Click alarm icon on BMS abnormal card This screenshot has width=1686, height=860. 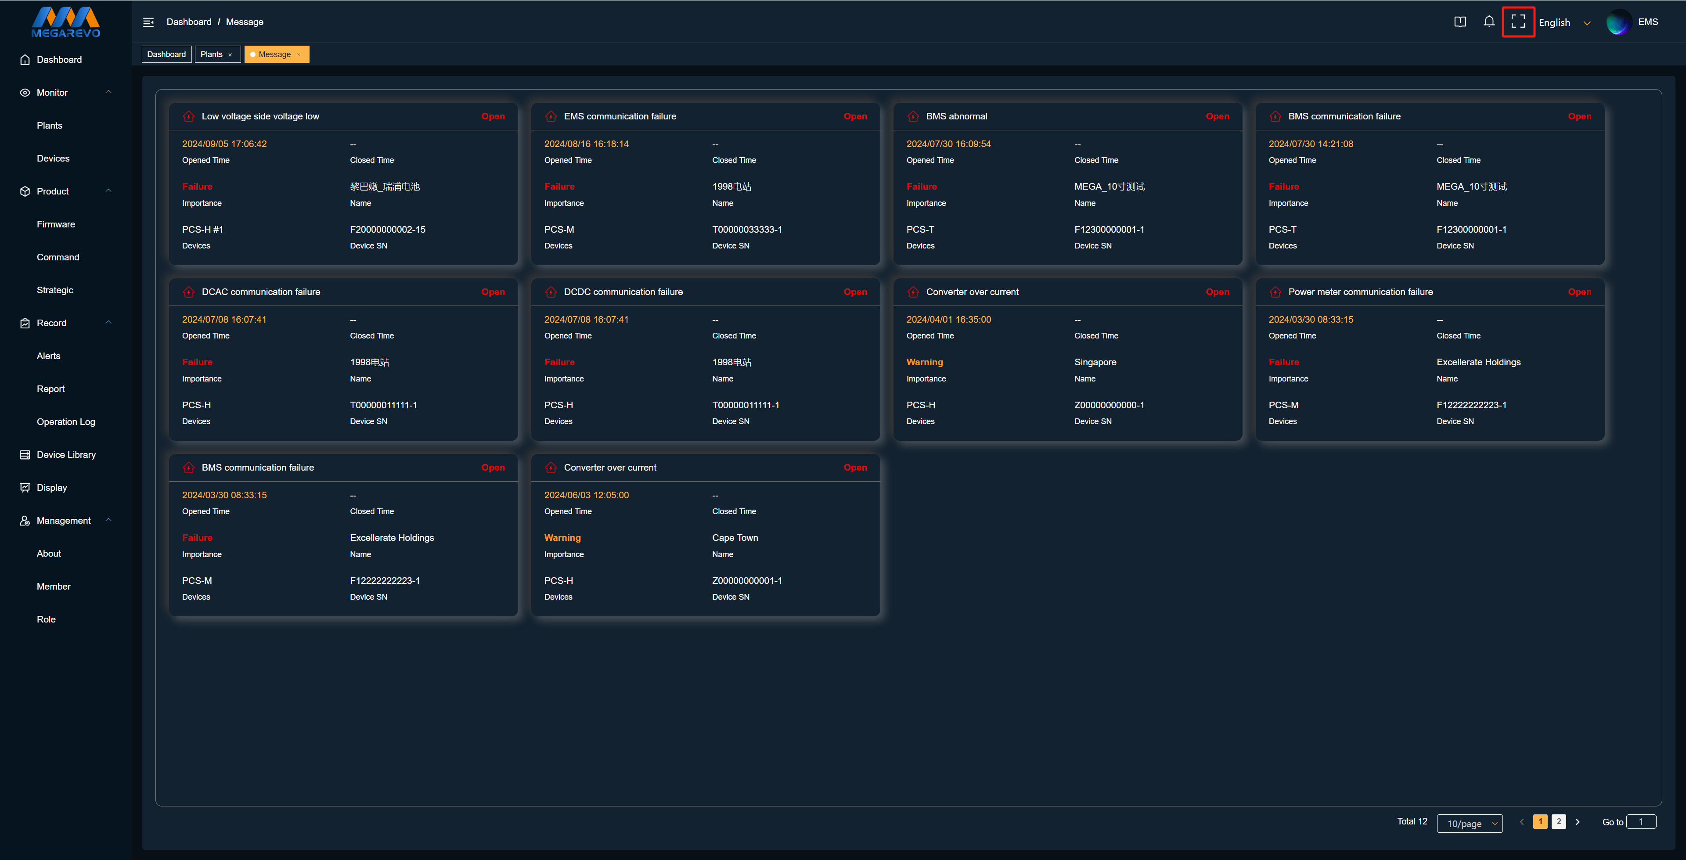[x=913, y=116]
